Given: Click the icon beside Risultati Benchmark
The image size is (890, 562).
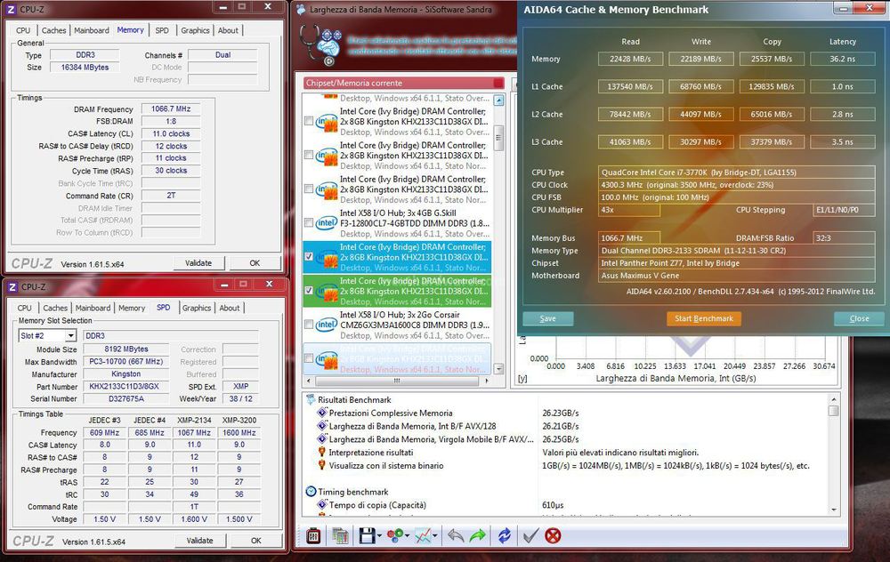Looking at the screenshot, I should coord(311,399).
